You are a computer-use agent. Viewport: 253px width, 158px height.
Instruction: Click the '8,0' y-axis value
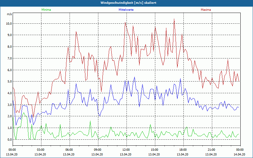point(9,47)
